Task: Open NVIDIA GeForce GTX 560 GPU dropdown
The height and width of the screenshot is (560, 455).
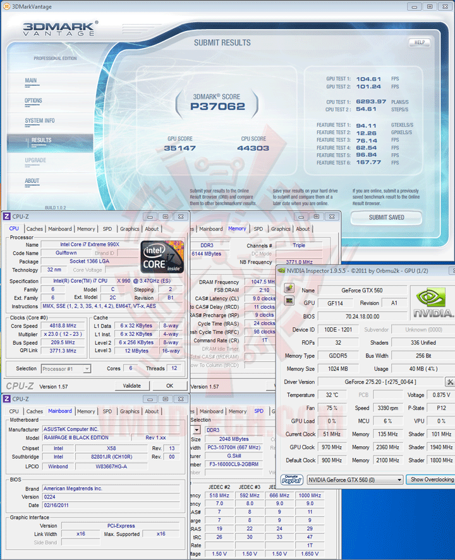Action: click(x=355, y=480)
